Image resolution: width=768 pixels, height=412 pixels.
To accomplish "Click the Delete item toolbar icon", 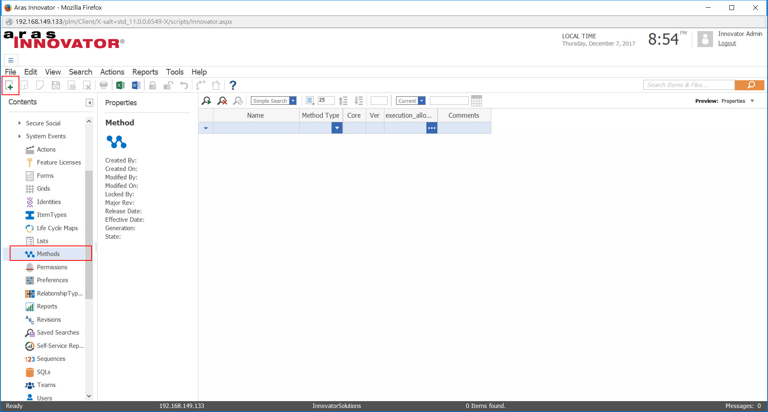I will (87, 85).
